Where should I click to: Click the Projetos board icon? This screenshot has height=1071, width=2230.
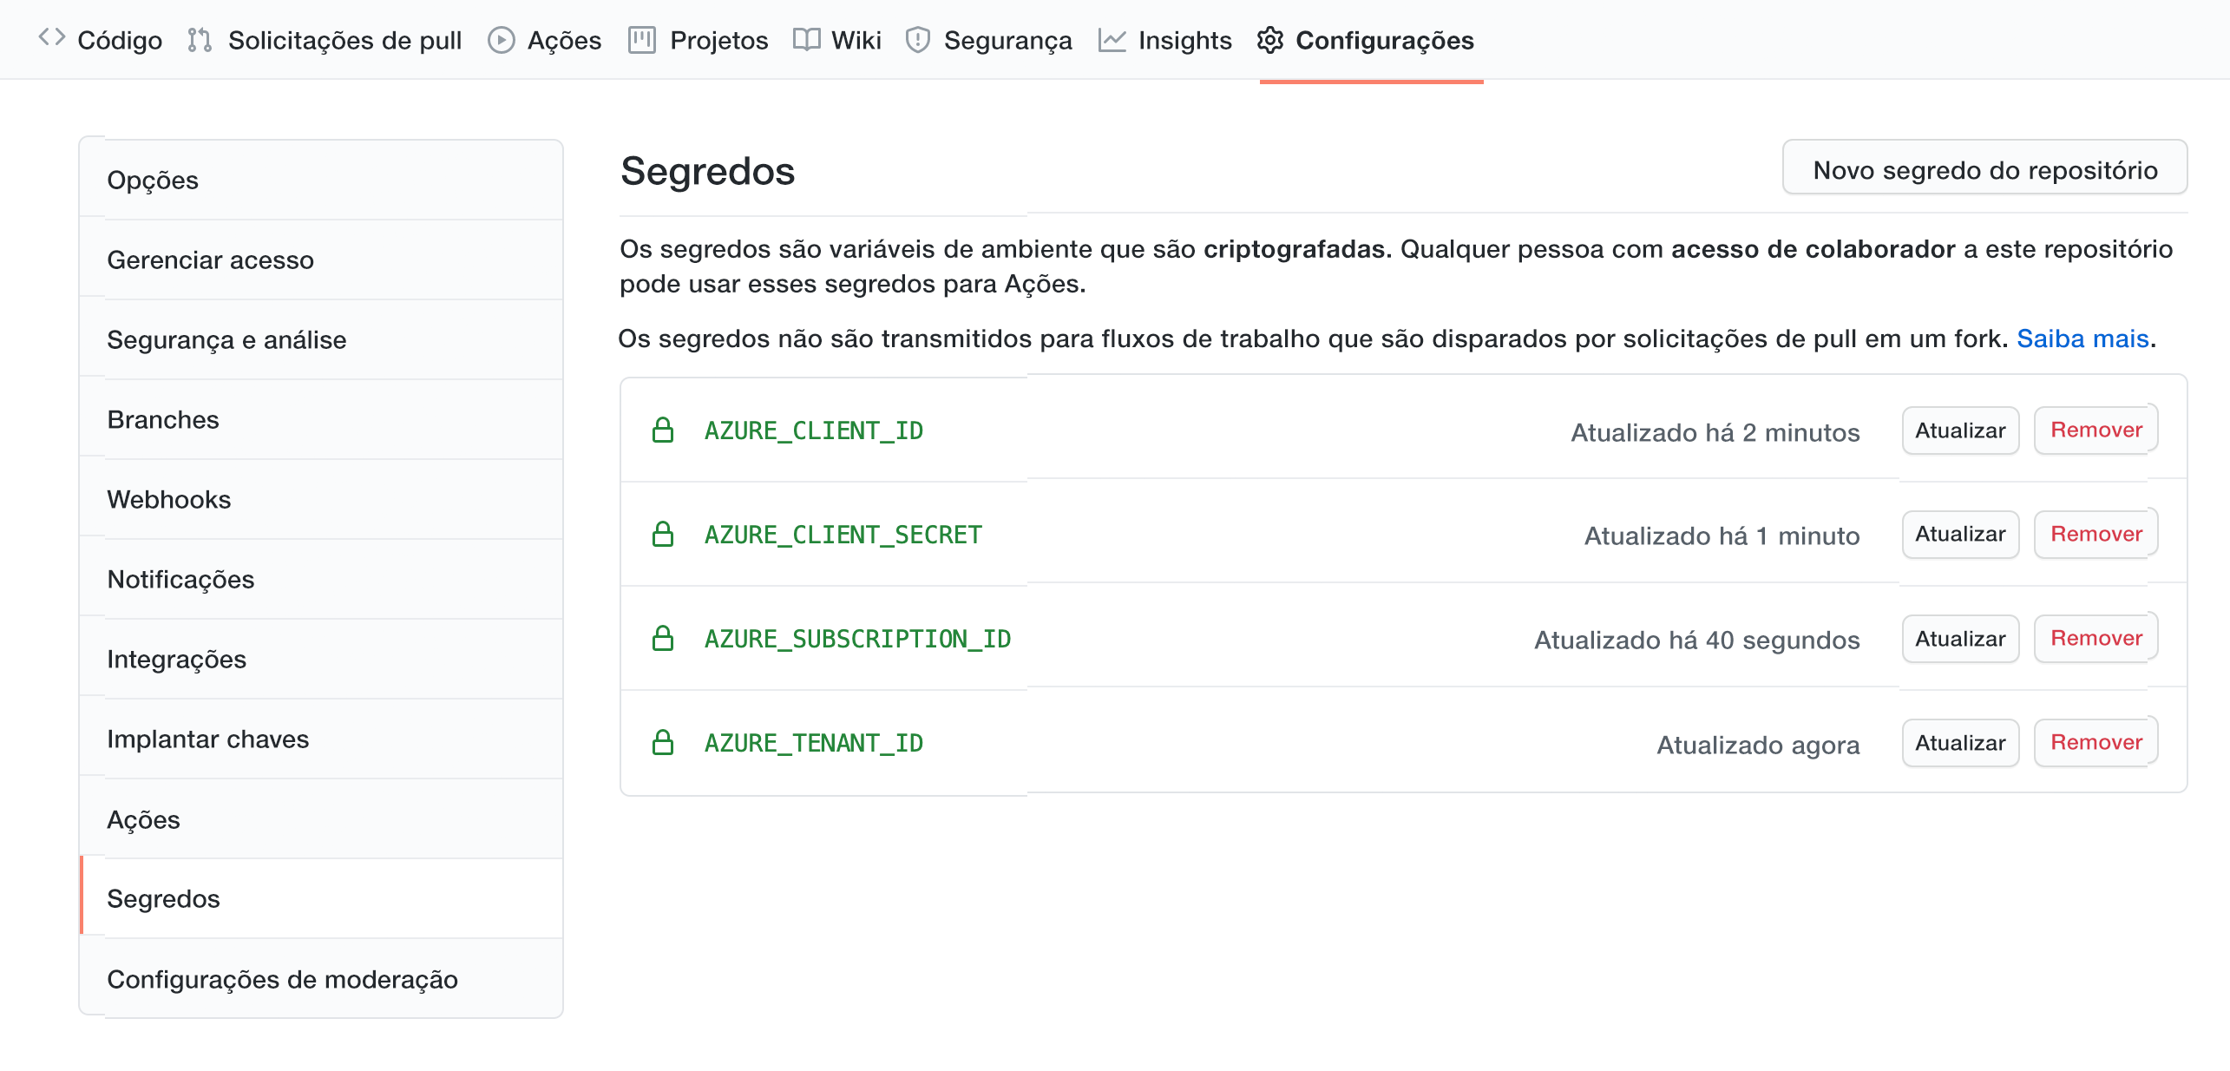click(642, 39)
